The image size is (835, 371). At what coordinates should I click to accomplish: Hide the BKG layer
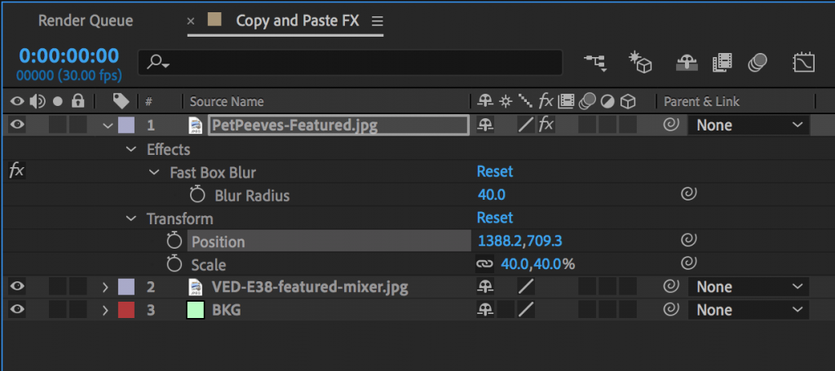tap(18, 310)
